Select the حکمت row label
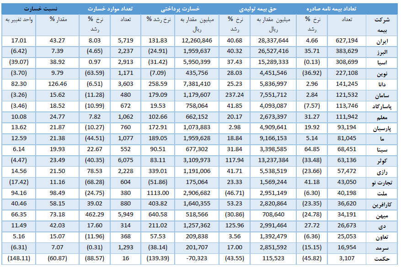 (x=382, y=259)
